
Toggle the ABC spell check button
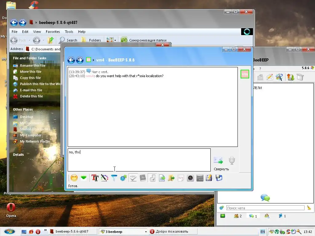click(x=133, y=178)
